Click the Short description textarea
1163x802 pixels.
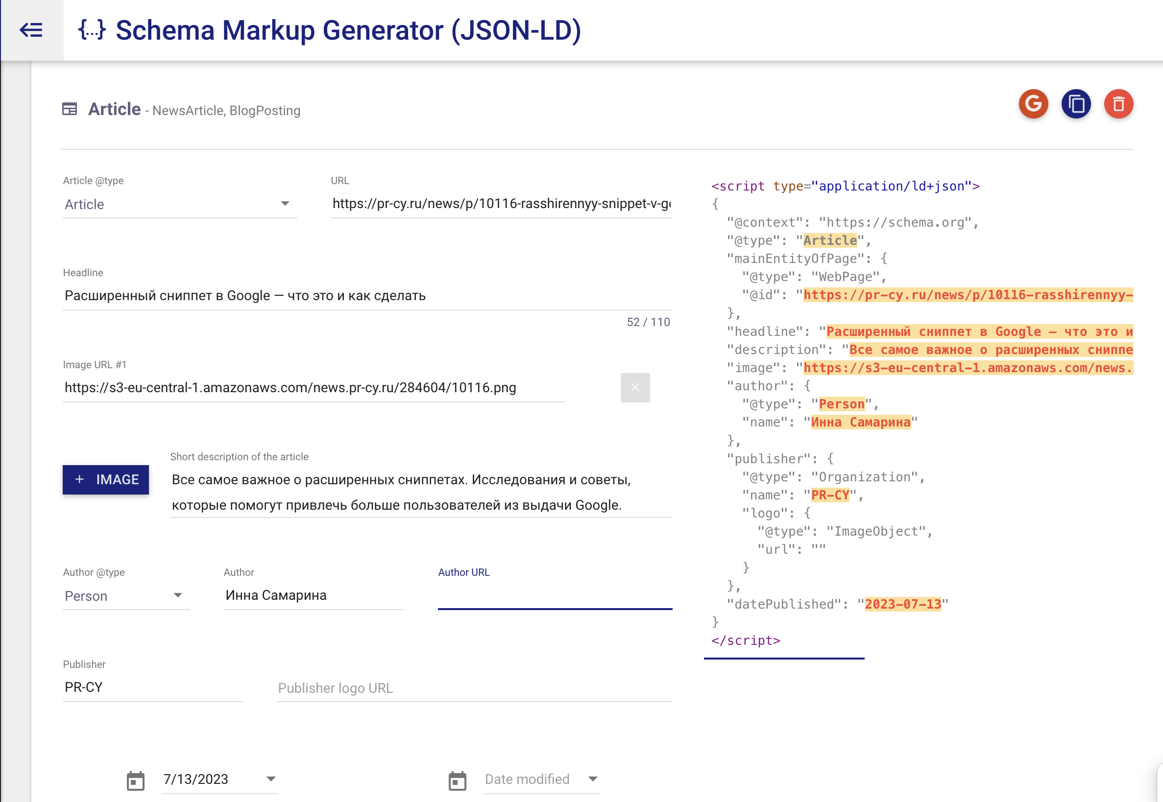(421, 492)
